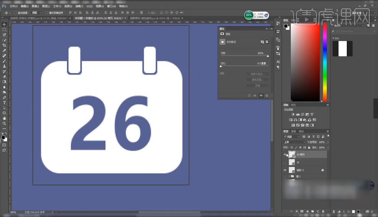Pick a hue on the rainbow spectrum bar
Screen dimensions: 378x217
click(325, 62)
